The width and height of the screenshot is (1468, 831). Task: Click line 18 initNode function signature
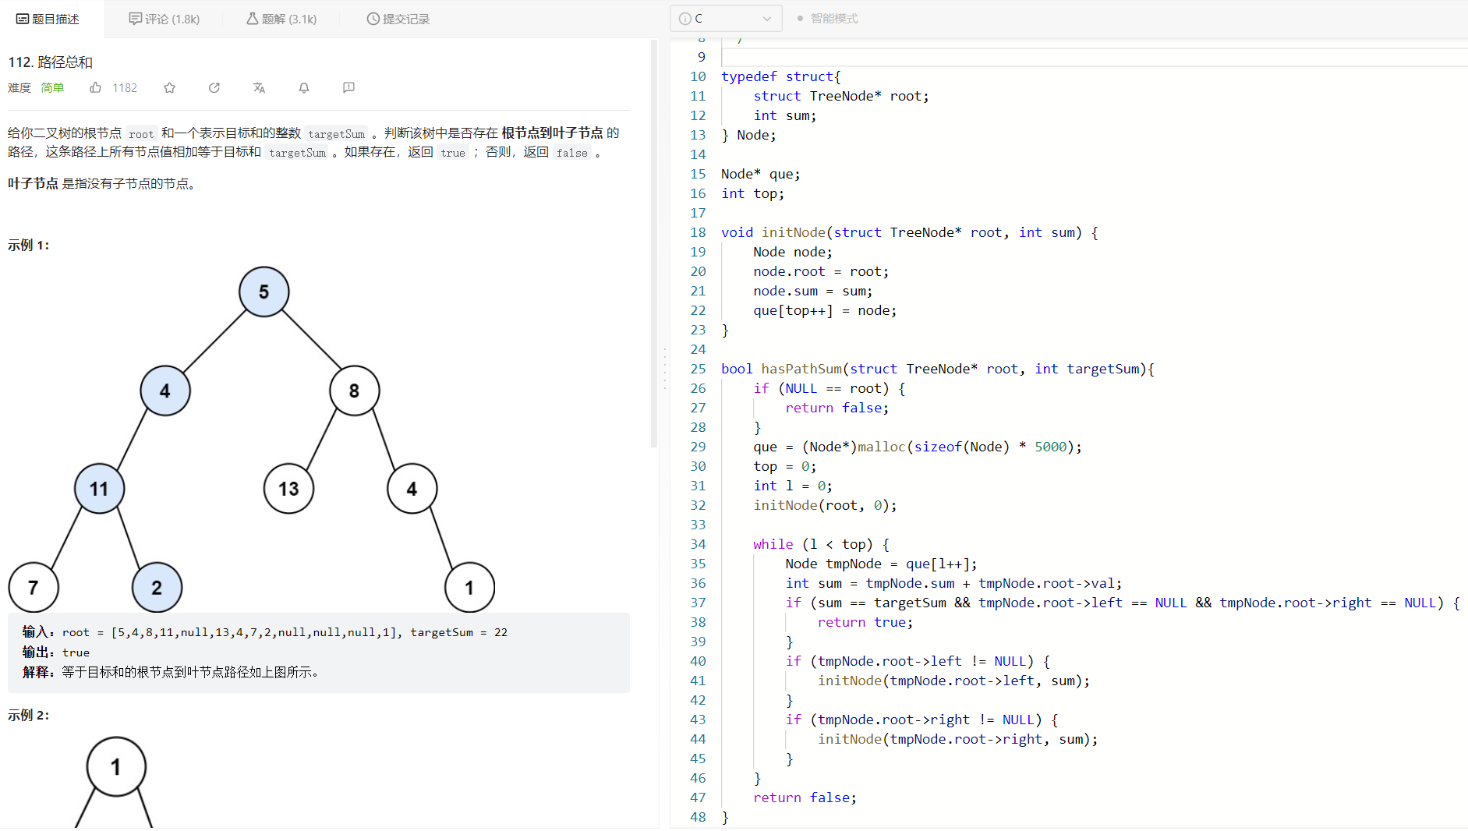(x=910, y=232)
